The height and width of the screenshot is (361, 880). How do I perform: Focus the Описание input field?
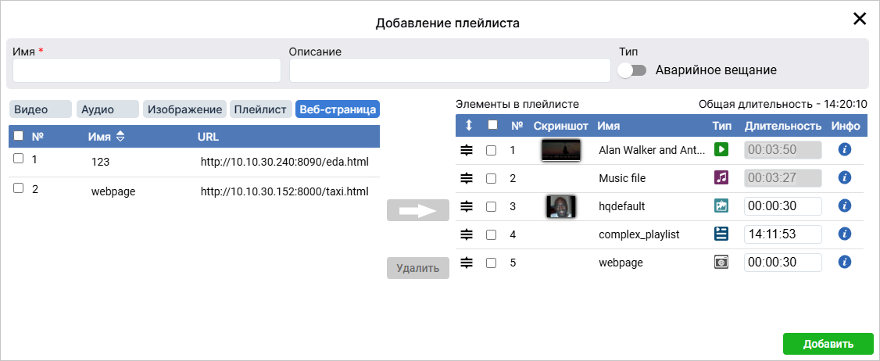[449, 71]
